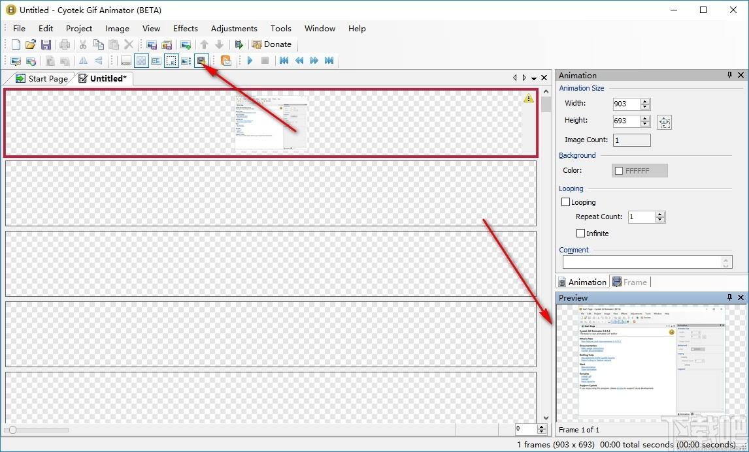The image size is (749, 452).
Task: Jump to the first frame
Action: 284,61
